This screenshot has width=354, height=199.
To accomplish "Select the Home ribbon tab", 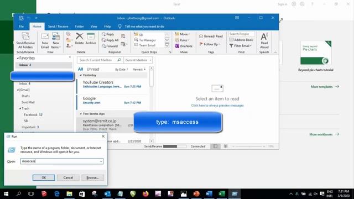I will (37, 27).
